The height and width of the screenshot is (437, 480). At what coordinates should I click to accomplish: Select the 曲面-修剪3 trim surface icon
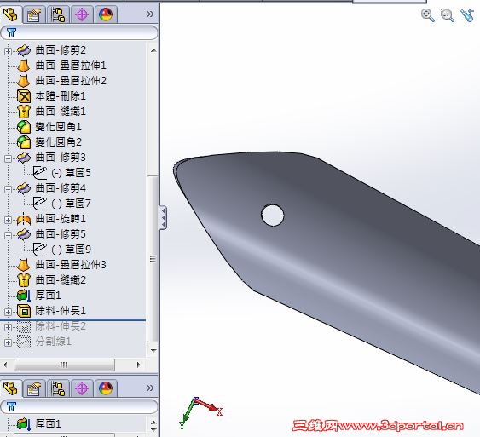point(24,158)
